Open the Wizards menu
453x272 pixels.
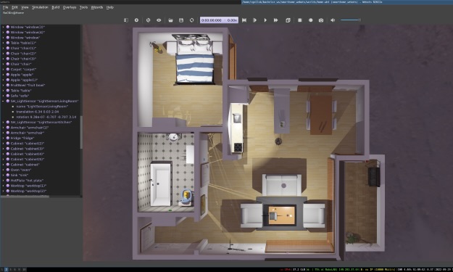click(x=97, y=7)
